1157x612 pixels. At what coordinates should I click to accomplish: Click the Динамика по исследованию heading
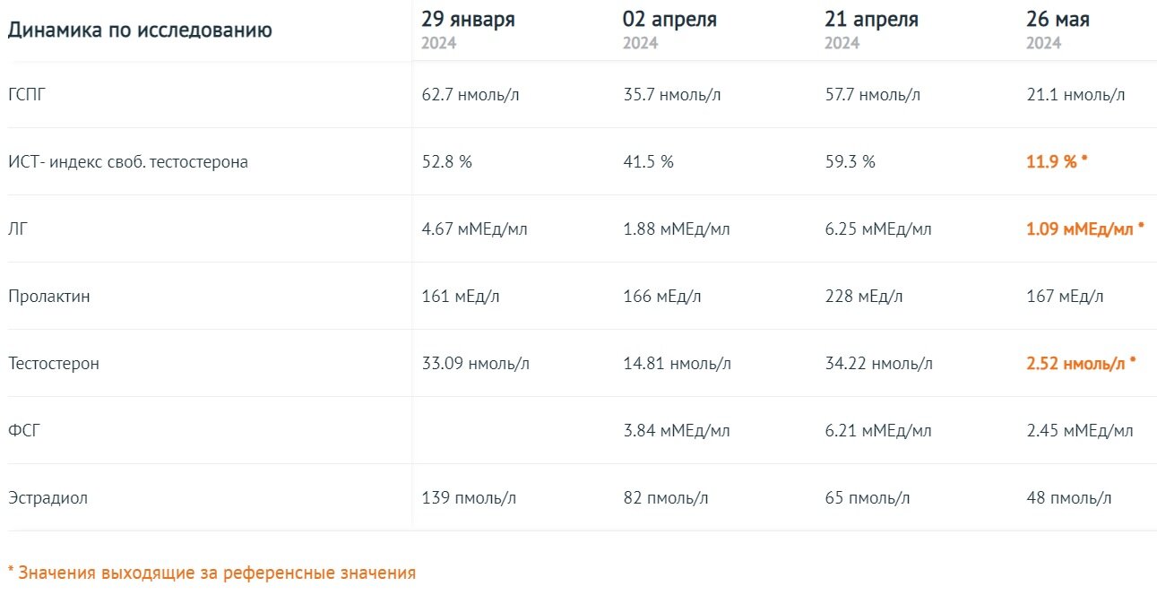tap(140, 30)
